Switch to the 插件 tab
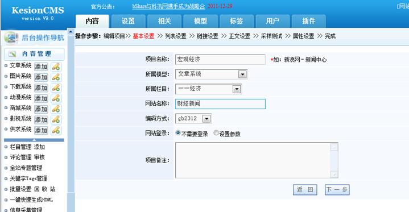This screenshot has width=409, height=212. [x=308, y=21]
